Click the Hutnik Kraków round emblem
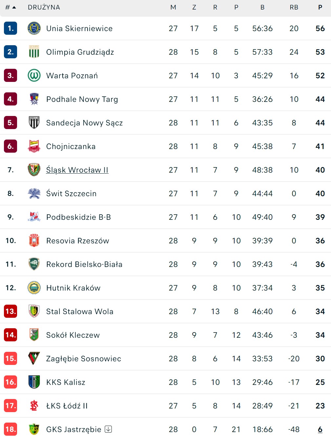 pos(34,288)
